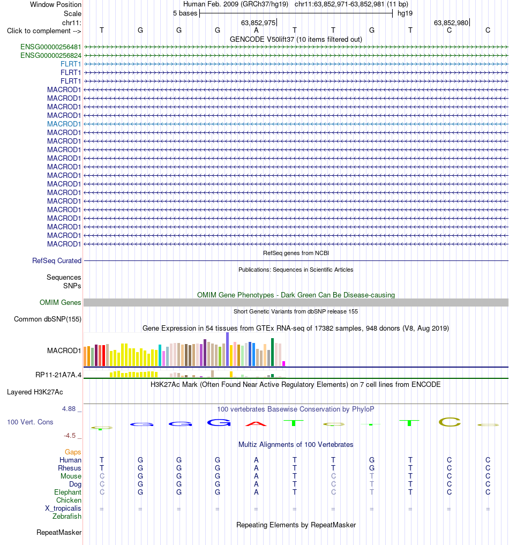This screenshot has height=545, width=509.
Task: Open the Layered H3K27Ac track label
Action: 35,392
